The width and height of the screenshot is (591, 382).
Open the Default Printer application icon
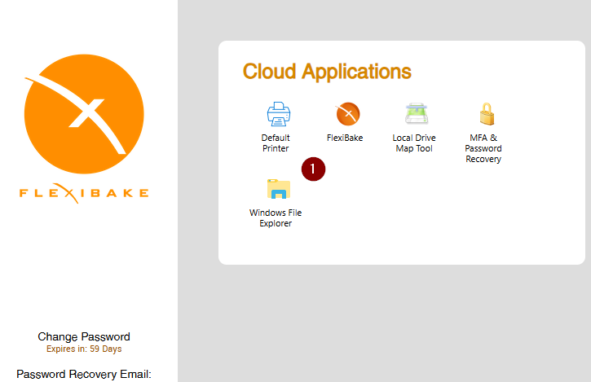pyautogui.click(x=279, y=114)
